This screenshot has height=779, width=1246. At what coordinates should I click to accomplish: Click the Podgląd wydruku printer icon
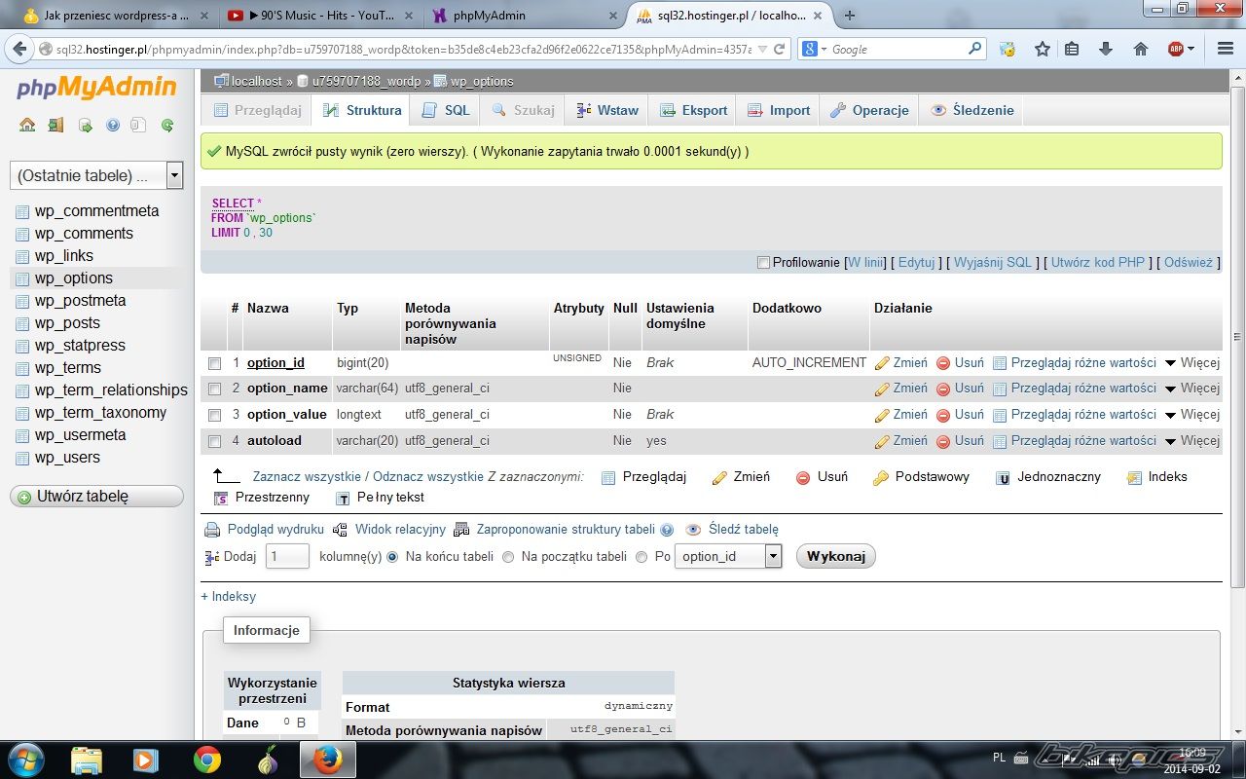click(212, 530)
